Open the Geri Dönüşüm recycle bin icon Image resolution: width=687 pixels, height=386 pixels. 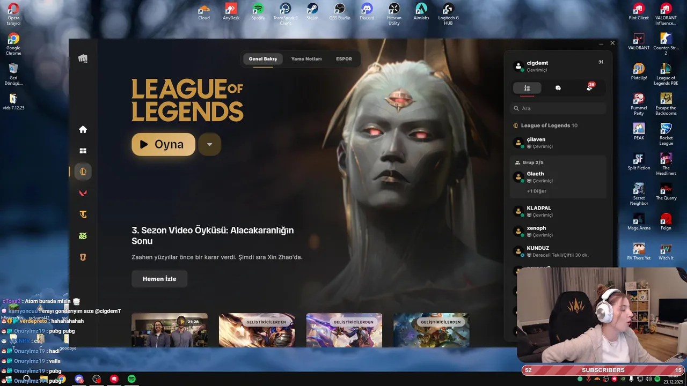pyautogui.click(x=13, y=75)
